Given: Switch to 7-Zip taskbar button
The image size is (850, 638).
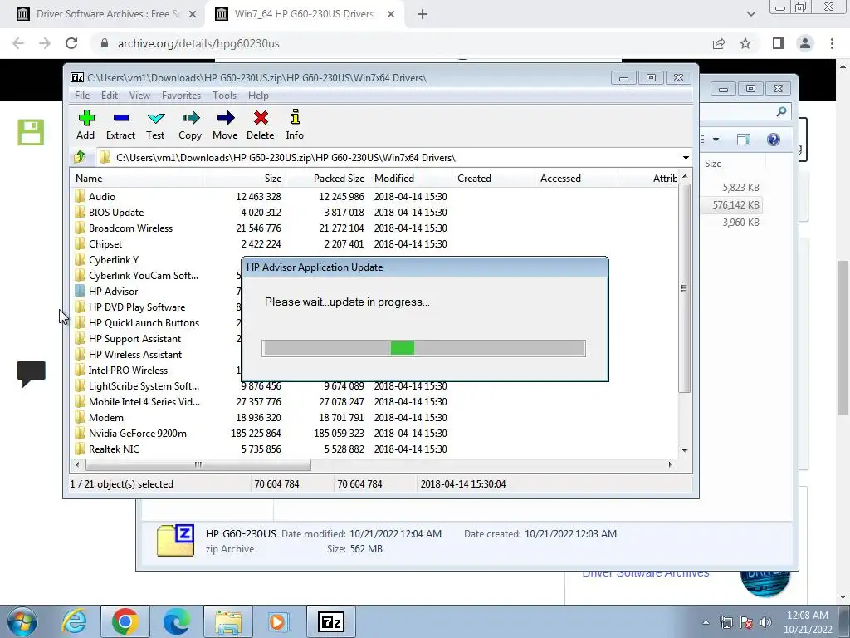Looking at the screenshot, I should (x=331, y=621).
